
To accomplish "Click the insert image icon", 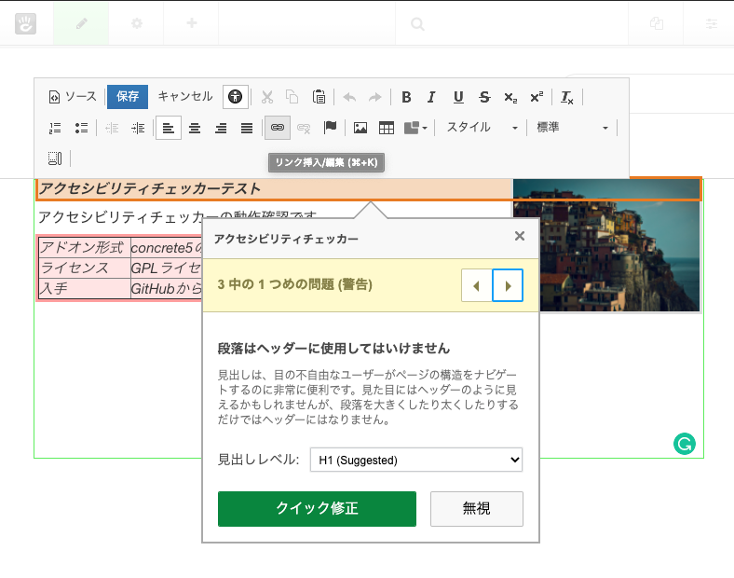I will tap(360, 128).
